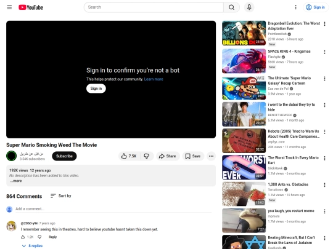The width and height of the screenshot is (333, 249).
Task: Open Flashgitz channel name
Action: click(x=274, y=57)
